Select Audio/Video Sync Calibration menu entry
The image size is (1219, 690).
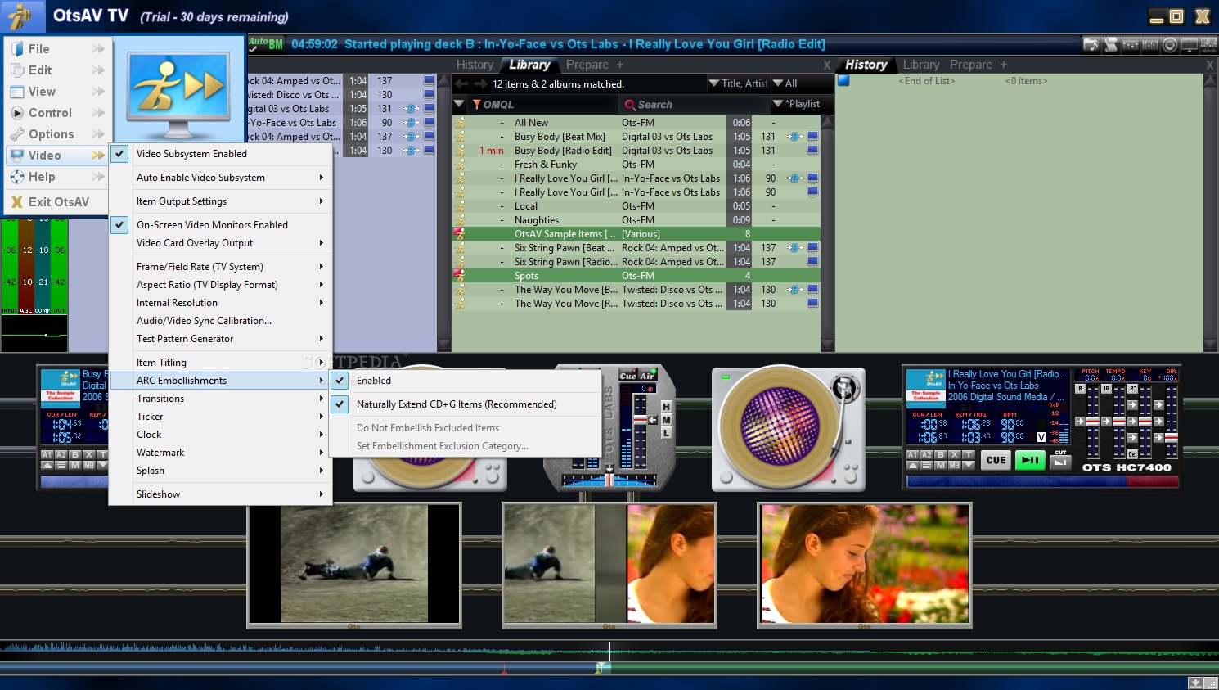221,321
